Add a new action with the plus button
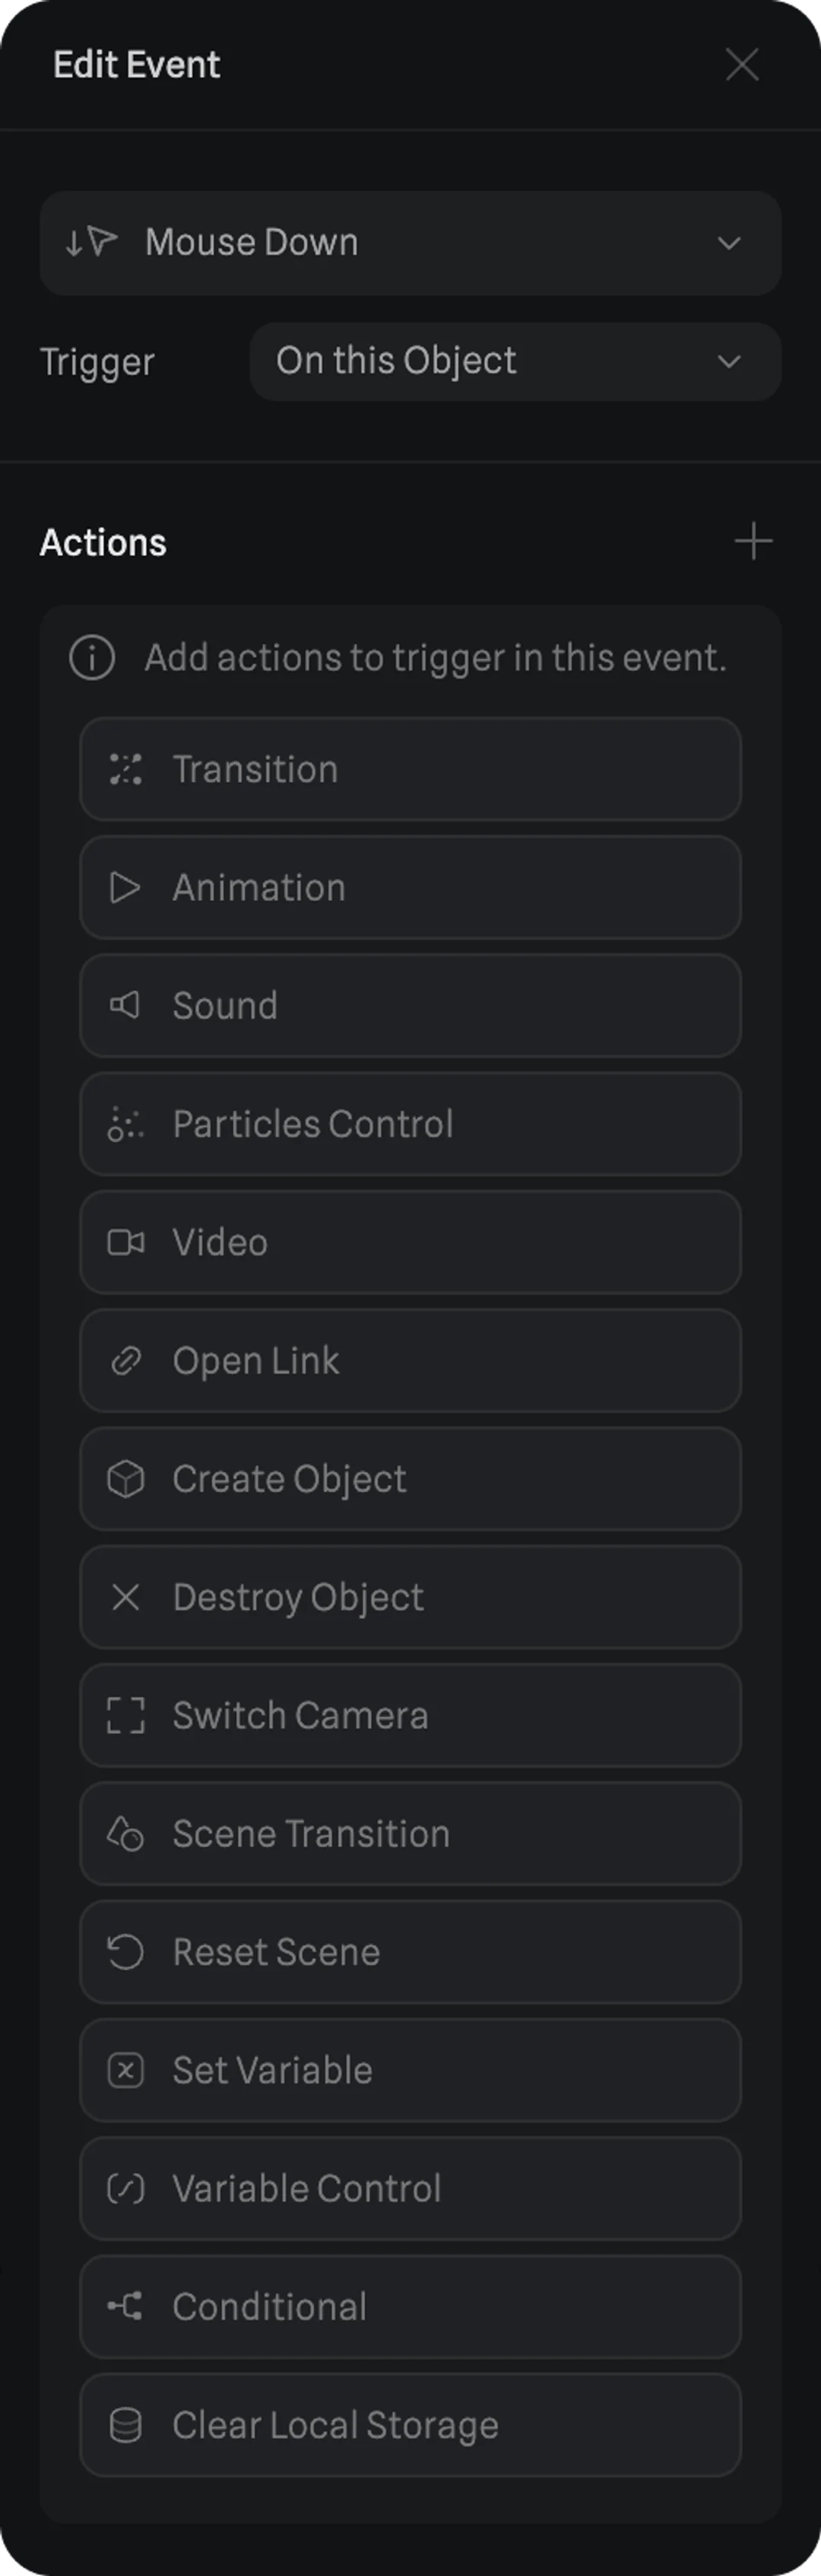Screen dimensions: 821x2576 click(x=753, y=542)
